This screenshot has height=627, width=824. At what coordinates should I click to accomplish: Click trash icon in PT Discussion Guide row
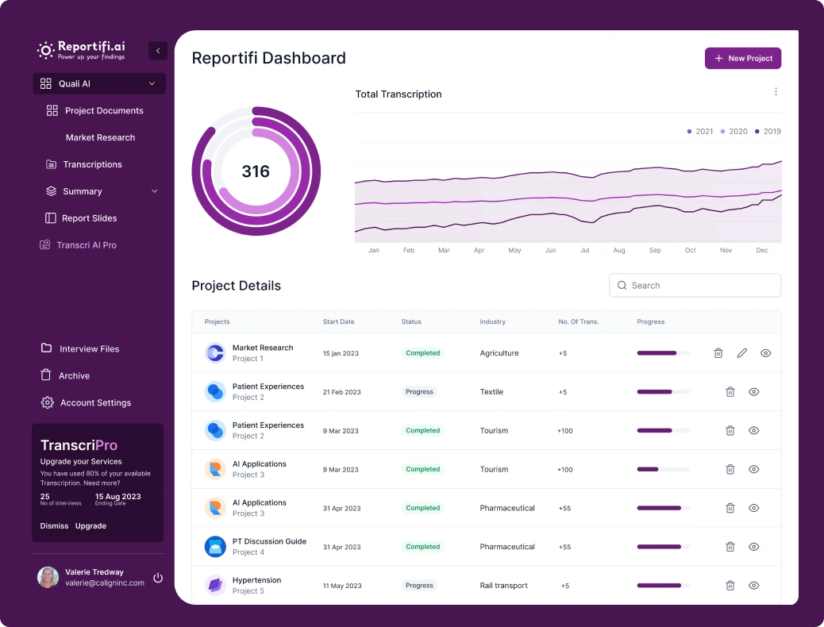point(730,547)
